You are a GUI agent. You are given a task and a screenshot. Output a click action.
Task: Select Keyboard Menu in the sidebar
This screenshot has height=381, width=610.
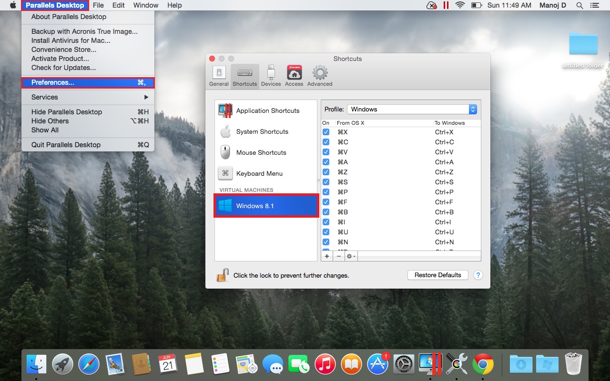tap(259, 173)
